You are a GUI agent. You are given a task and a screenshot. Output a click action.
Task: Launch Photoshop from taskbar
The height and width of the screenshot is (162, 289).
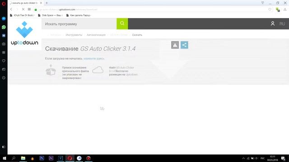coord(42,158)
